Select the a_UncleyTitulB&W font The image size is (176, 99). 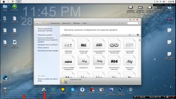[68, 62]
